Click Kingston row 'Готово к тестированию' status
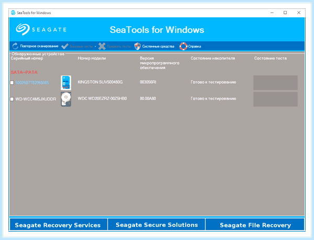Image resolution: width=314 pixels, height=240 pixels. pyautogui.click(x=214, y=82)
